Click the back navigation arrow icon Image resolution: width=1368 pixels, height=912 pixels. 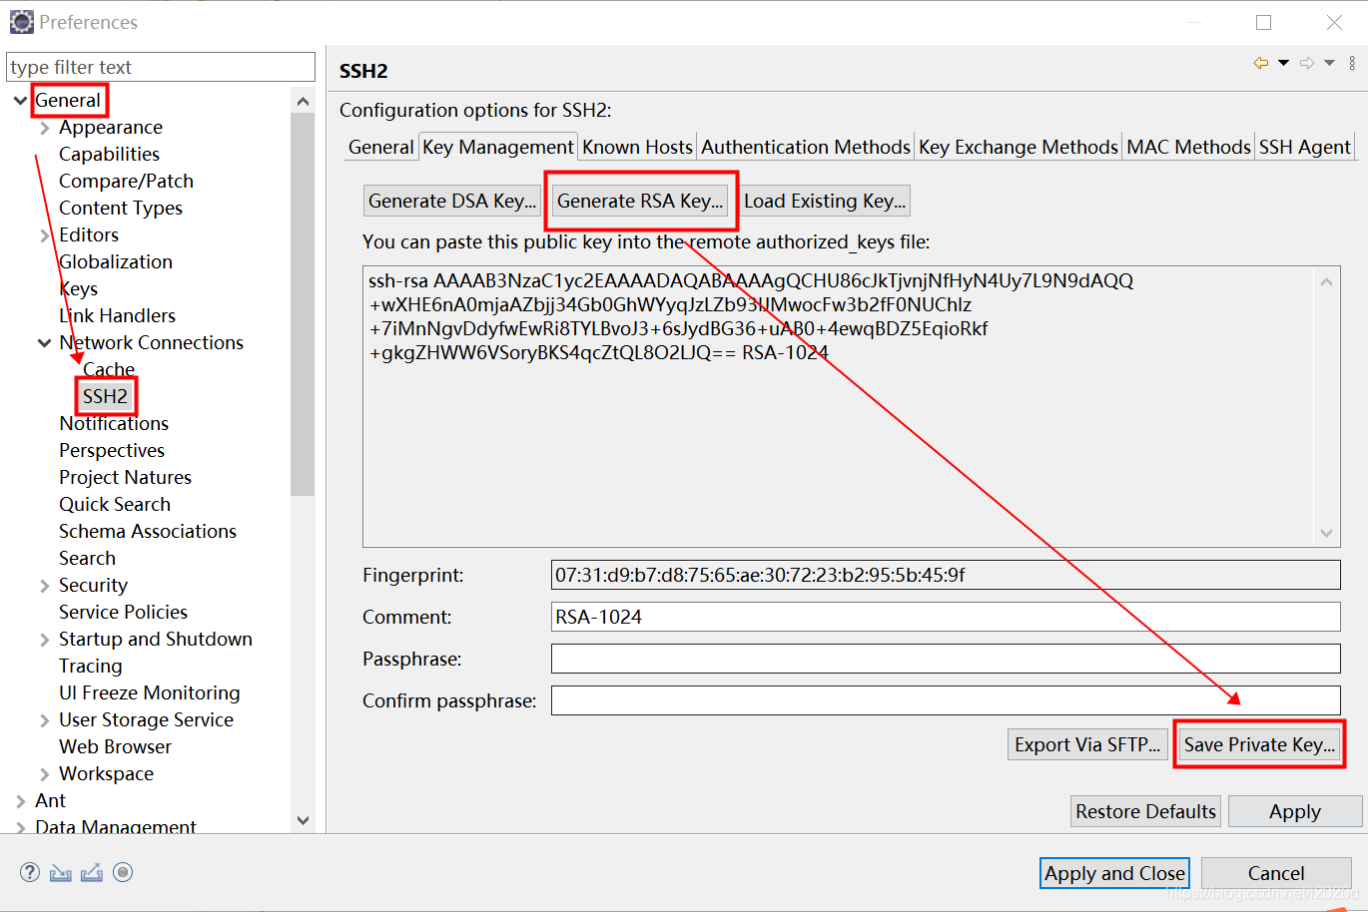(x=1261, y=63)
